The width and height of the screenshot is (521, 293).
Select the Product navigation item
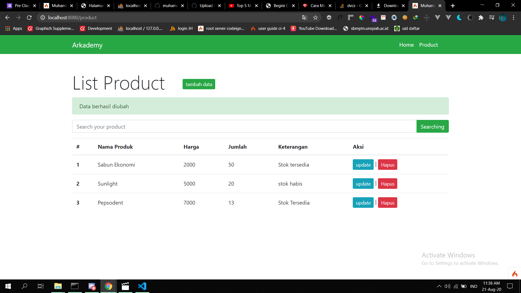tap(428, 45)
